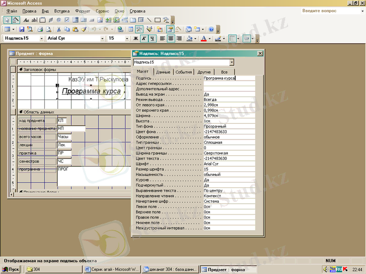Open Microsoft Access Help icon
The width and height of the screenshot is (366, 274).
(211, 29)
